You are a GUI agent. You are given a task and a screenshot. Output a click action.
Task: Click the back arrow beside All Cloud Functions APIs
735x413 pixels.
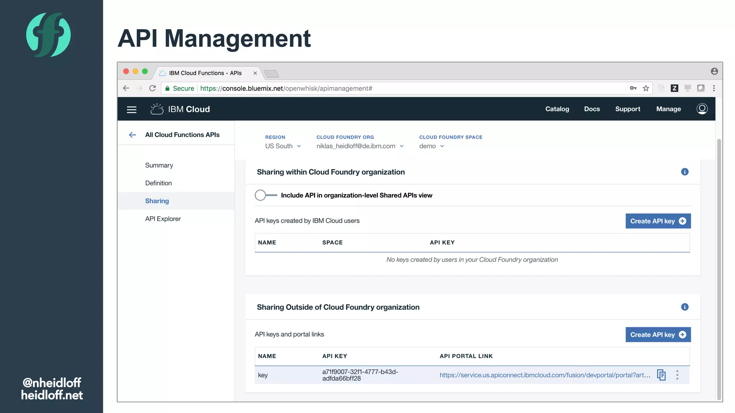pos(132,135)
